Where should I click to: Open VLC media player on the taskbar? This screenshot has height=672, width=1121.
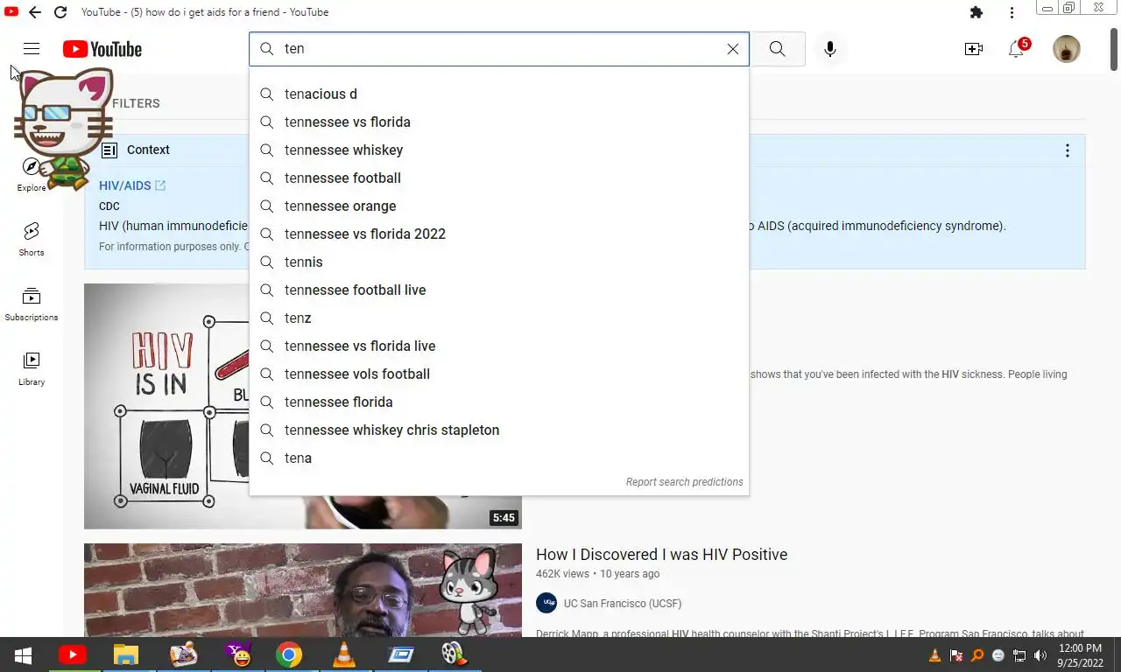[x=344, y=654]
